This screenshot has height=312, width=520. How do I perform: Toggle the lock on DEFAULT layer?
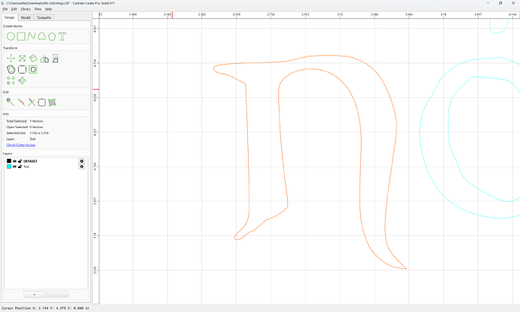point(20,161)
